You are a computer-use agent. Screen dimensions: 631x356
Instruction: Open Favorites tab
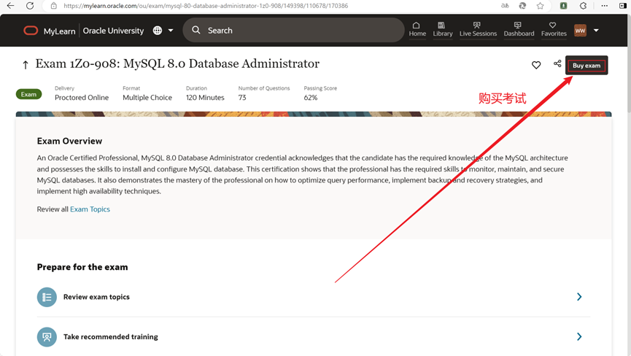click(554, 29)
